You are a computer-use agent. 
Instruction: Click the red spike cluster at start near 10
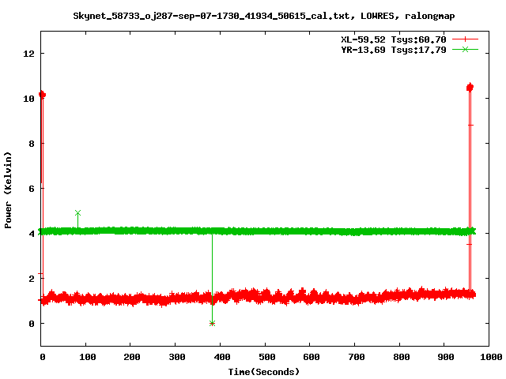(42, 95)
